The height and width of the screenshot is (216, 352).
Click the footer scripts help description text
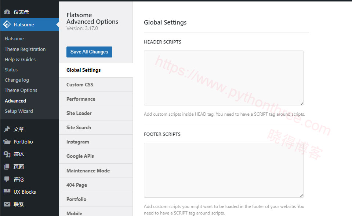pyautogui.click(x=224, y=210)
